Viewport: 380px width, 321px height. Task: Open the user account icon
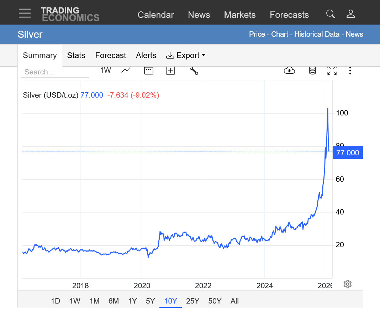point(350,14)
